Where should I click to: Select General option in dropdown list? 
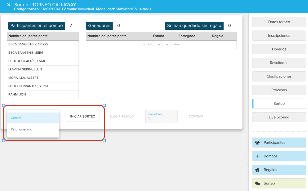click(33, 118)
